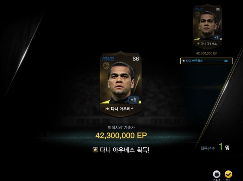Screen dimensions: 243x181
Task: Click the +1 upgrade badge on large card
Action: coord(133,100)
